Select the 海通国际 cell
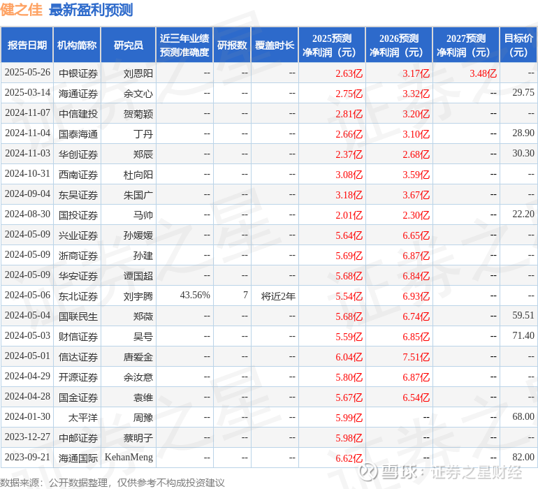Screen dimensions: 538x489 pos(78,458)
